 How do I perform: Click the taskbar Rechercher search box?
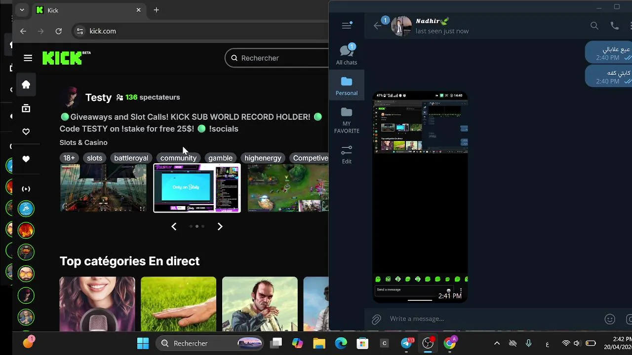tap(211, 344)
